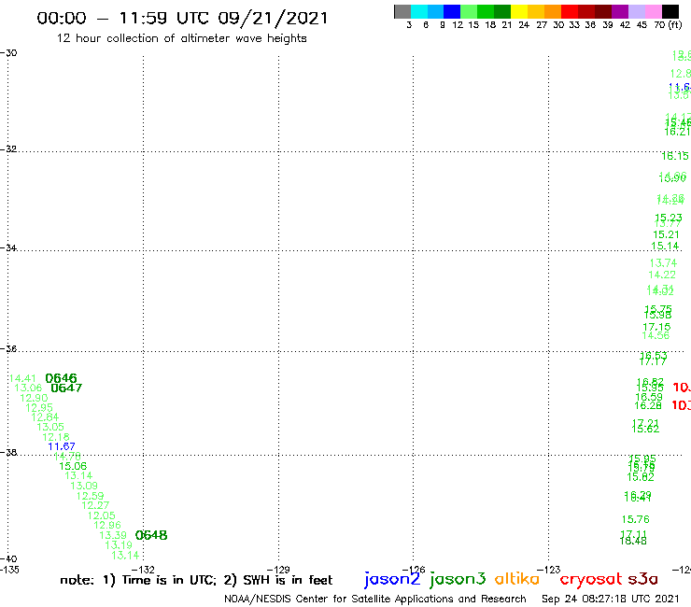
Task: Pick the dark green 21 ft legend swatch
Action: [x=502, y=11]
